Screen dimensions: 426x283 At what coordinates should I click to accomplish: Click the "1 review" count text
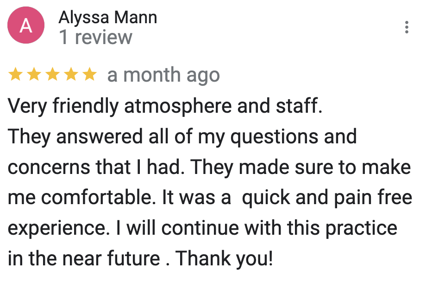tap(96, 37)
